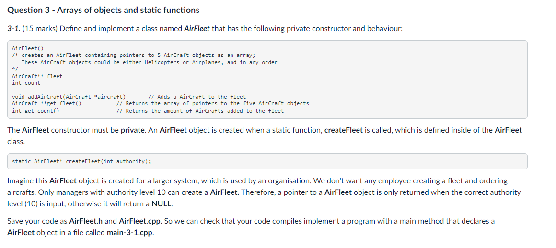
Task: Select the AirCraft **get_fleet() declaration
Action: pos(46,103)
